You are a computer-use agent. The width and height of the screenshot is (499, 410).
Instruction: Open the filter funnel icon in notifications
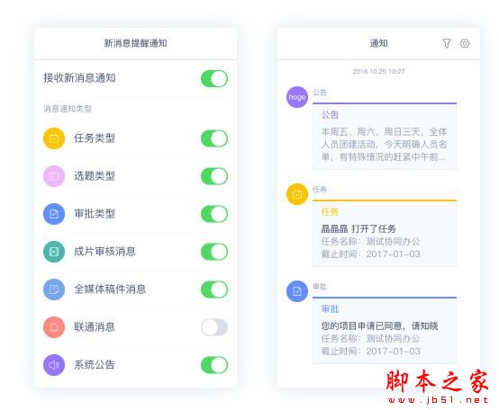tap(447, 43)
